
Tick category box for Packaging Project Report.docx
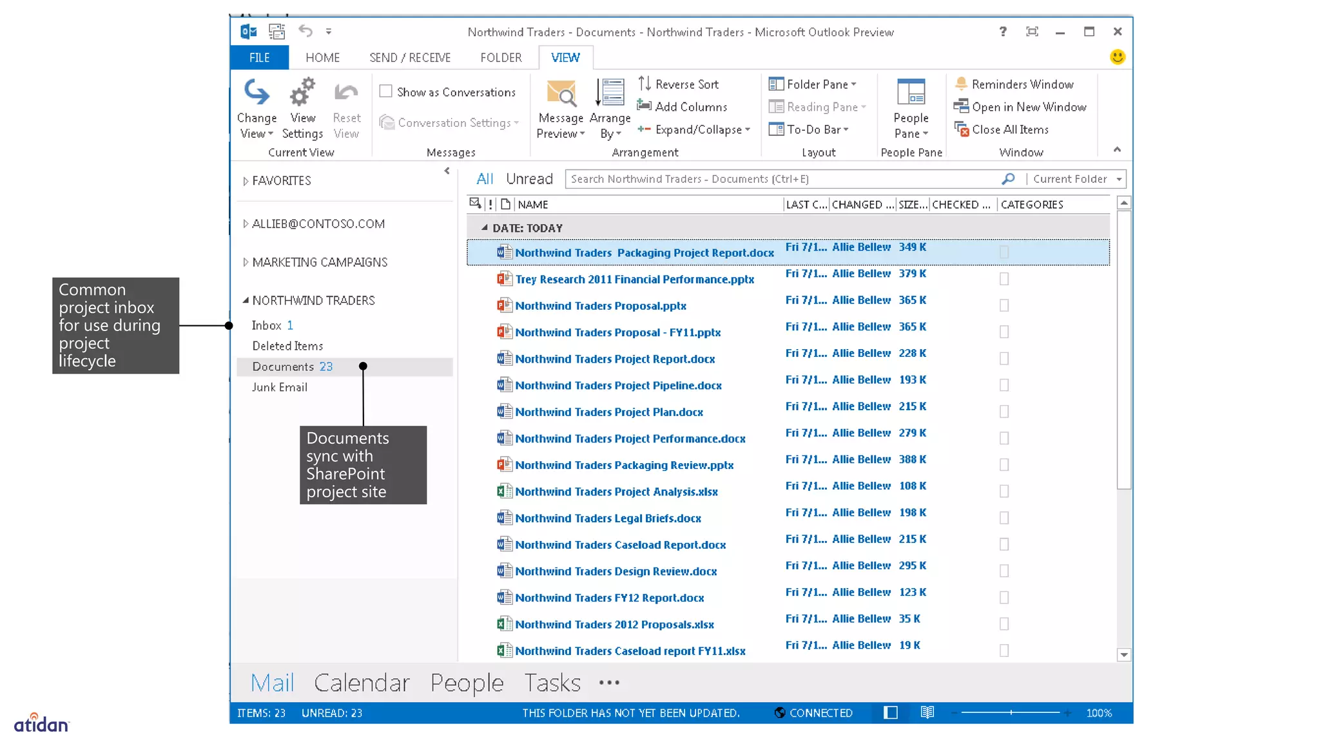(1004, 252)
